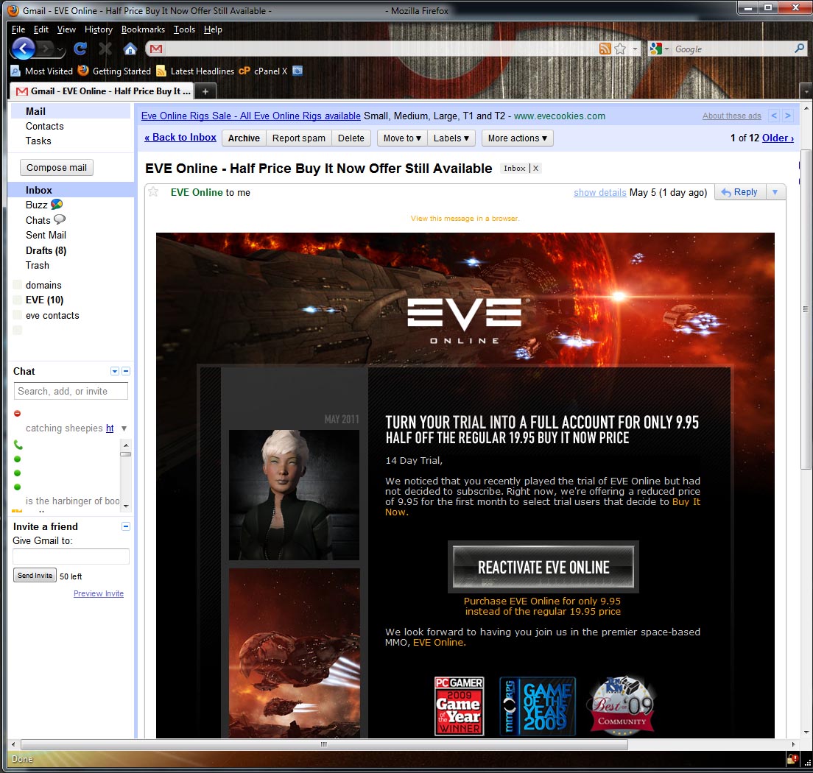Show previous ad with left arrow

point(773,116)
